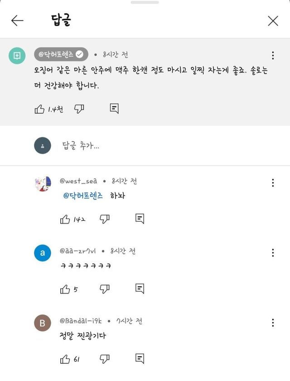The image size is (290, 381).
Task: Reply to the @west_sea comment
Action: [140, 219]
